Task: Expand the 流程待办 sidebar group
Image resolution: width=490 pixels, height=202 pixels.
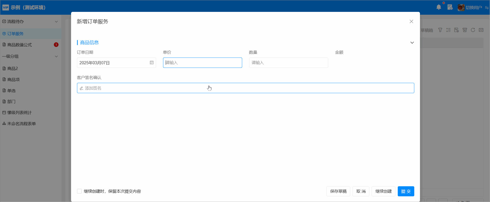Action: 56,22
